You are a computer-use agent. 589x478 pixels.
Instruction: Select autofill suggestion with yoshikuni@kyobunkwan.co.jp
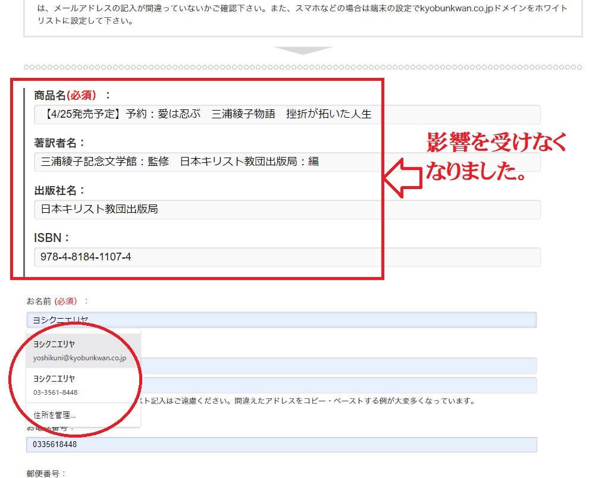tap(80, 351)
